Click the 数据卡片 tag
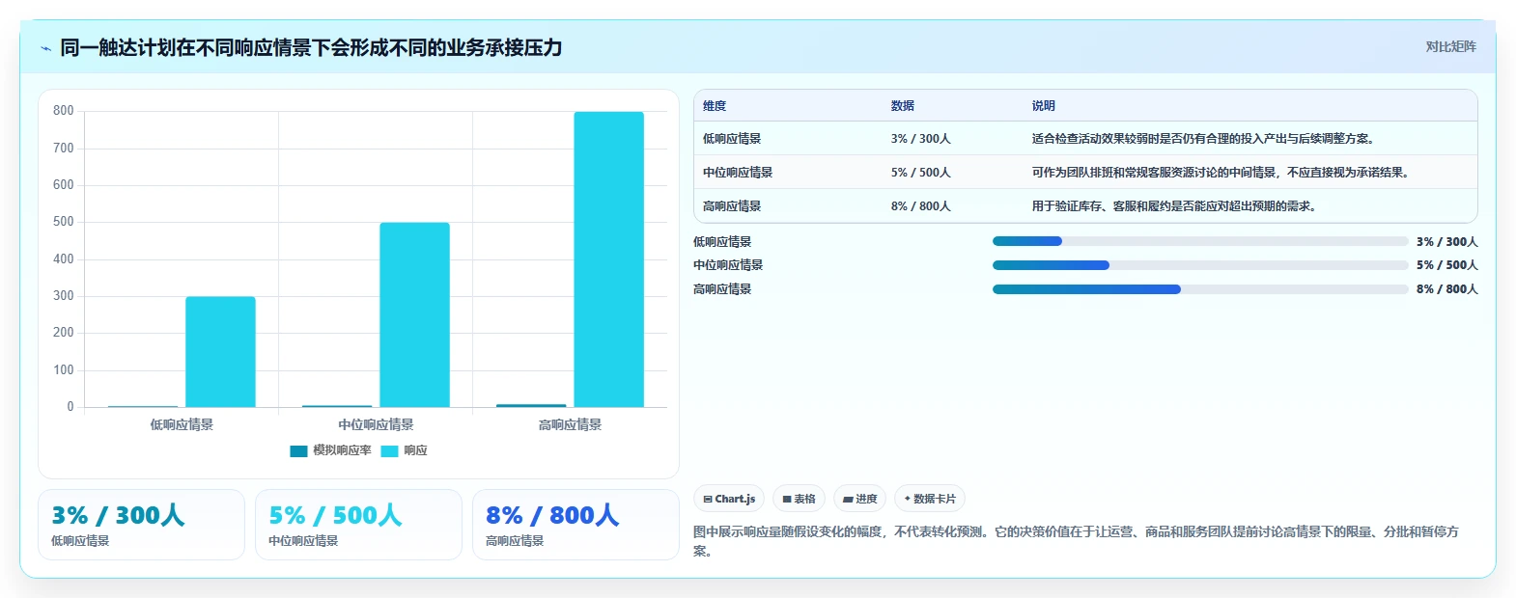 click(x=930, y=499)
